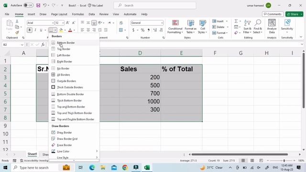The image size is (306, 172).
Task: Open Sensitivity settings
Action: pyautogui.click(x=287, y=27)
